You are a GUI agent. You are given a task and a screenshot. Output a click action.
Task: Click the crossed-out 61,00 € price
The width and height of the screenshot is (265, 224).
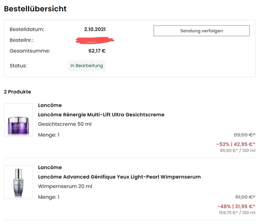(245, 197)
